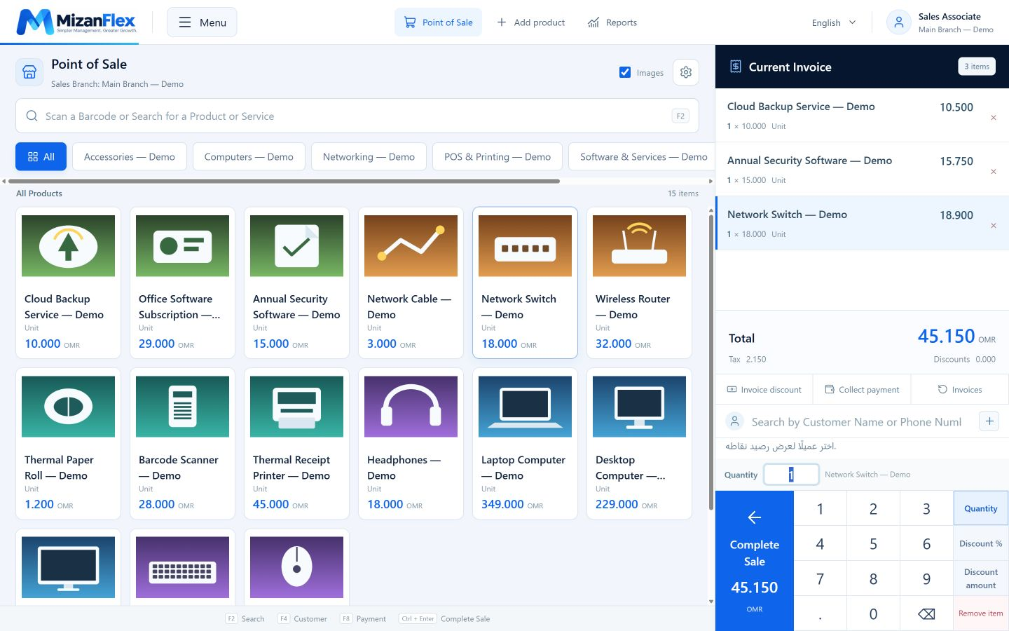Click the backspace key on keypad
This screenshot has height=631, width=1009.
926,613
